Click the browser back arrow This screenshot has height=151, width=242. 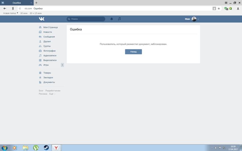tap(5, 8)
